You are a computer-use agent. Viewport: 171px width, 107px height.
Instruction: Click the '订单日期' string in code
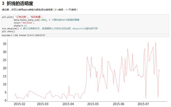[x=21, y=17]
